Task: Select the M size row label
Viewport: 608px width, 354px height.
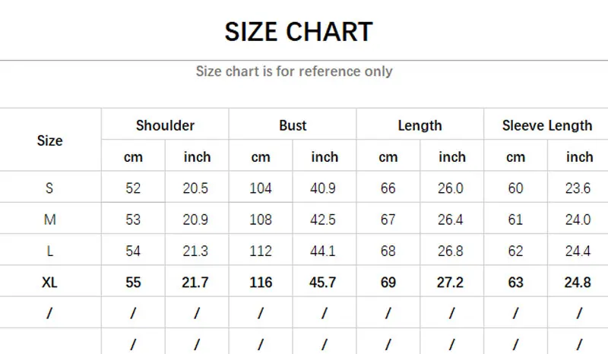Action: (x=49, y=220)
